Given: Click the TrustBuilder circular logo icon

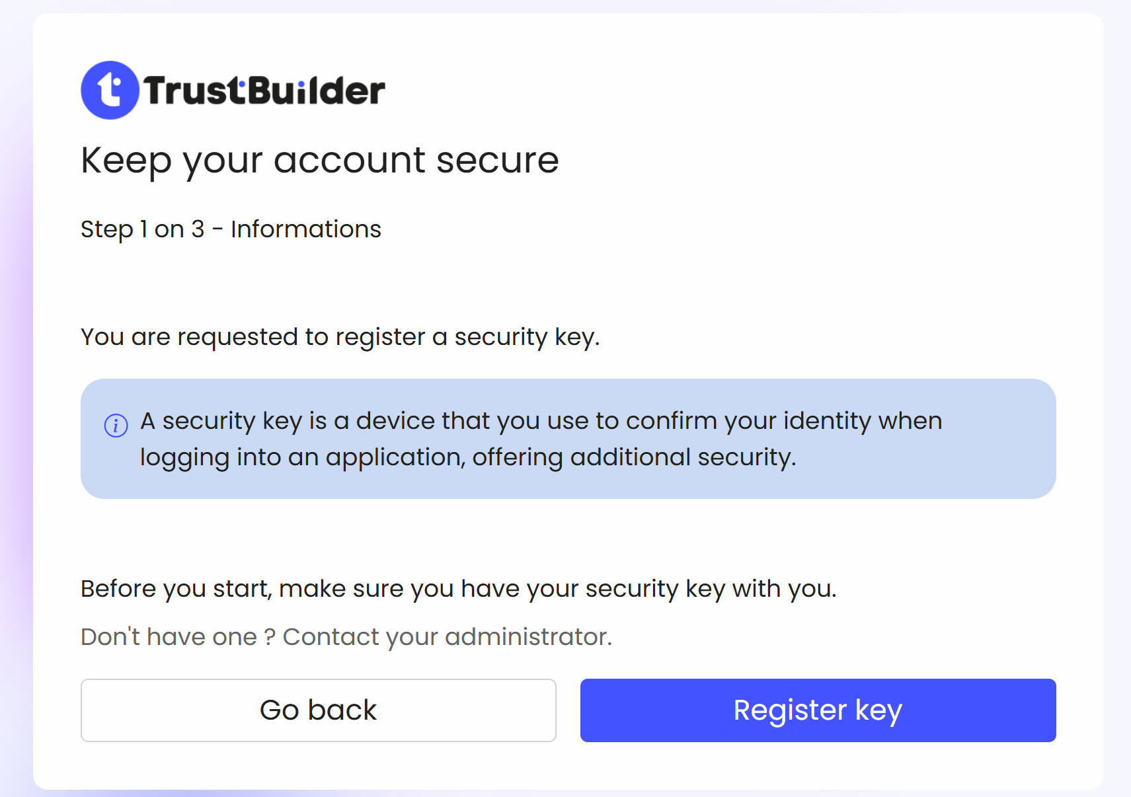Looking at the screenshot, I should (110, 90).
